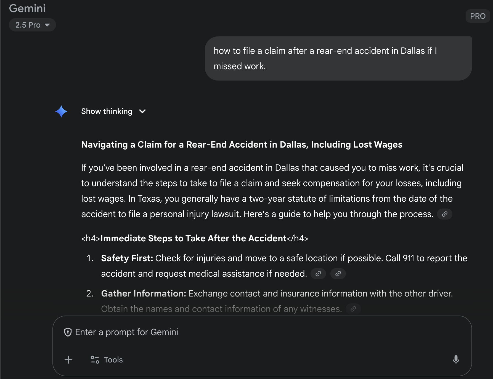Screen dimensions: 493x379
Task: Open the 2.5 Pro model selector
Action: point(32,25)
